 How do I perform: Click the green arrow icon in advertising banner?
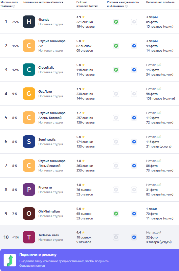tap(10, 260)
